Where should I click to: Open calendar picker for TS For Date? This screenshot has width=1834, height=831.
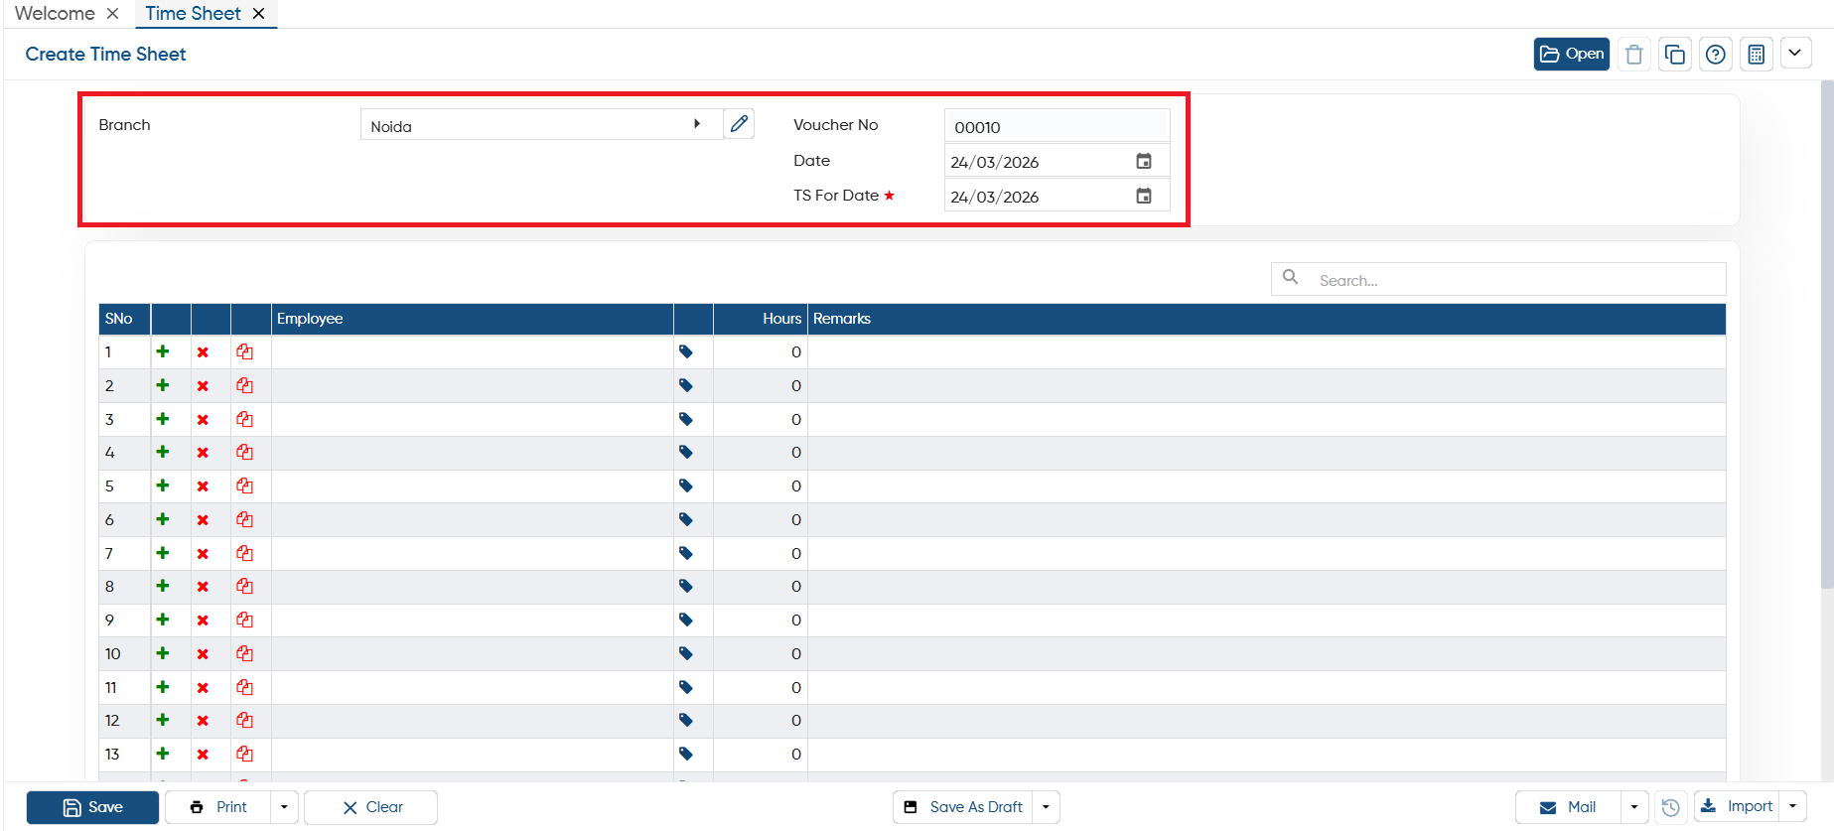(x=1144, y=196)
